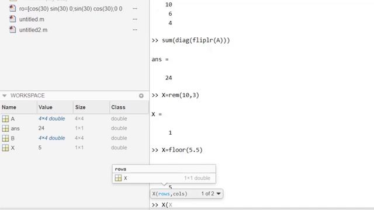
Task: Open the untitled2.m file
Action: (x=33, y=30)
